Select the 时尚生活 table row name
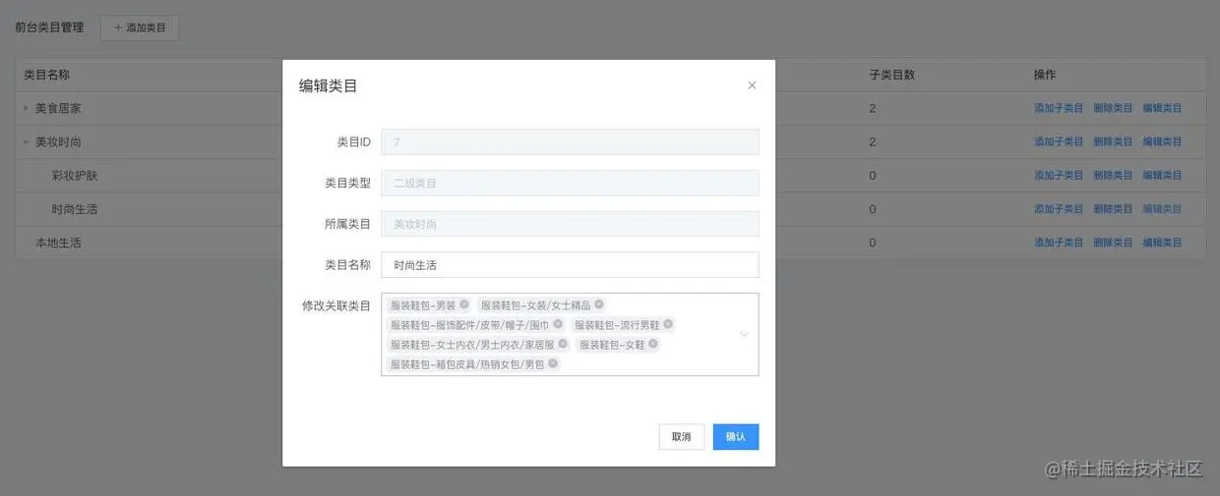 [75, 209]
